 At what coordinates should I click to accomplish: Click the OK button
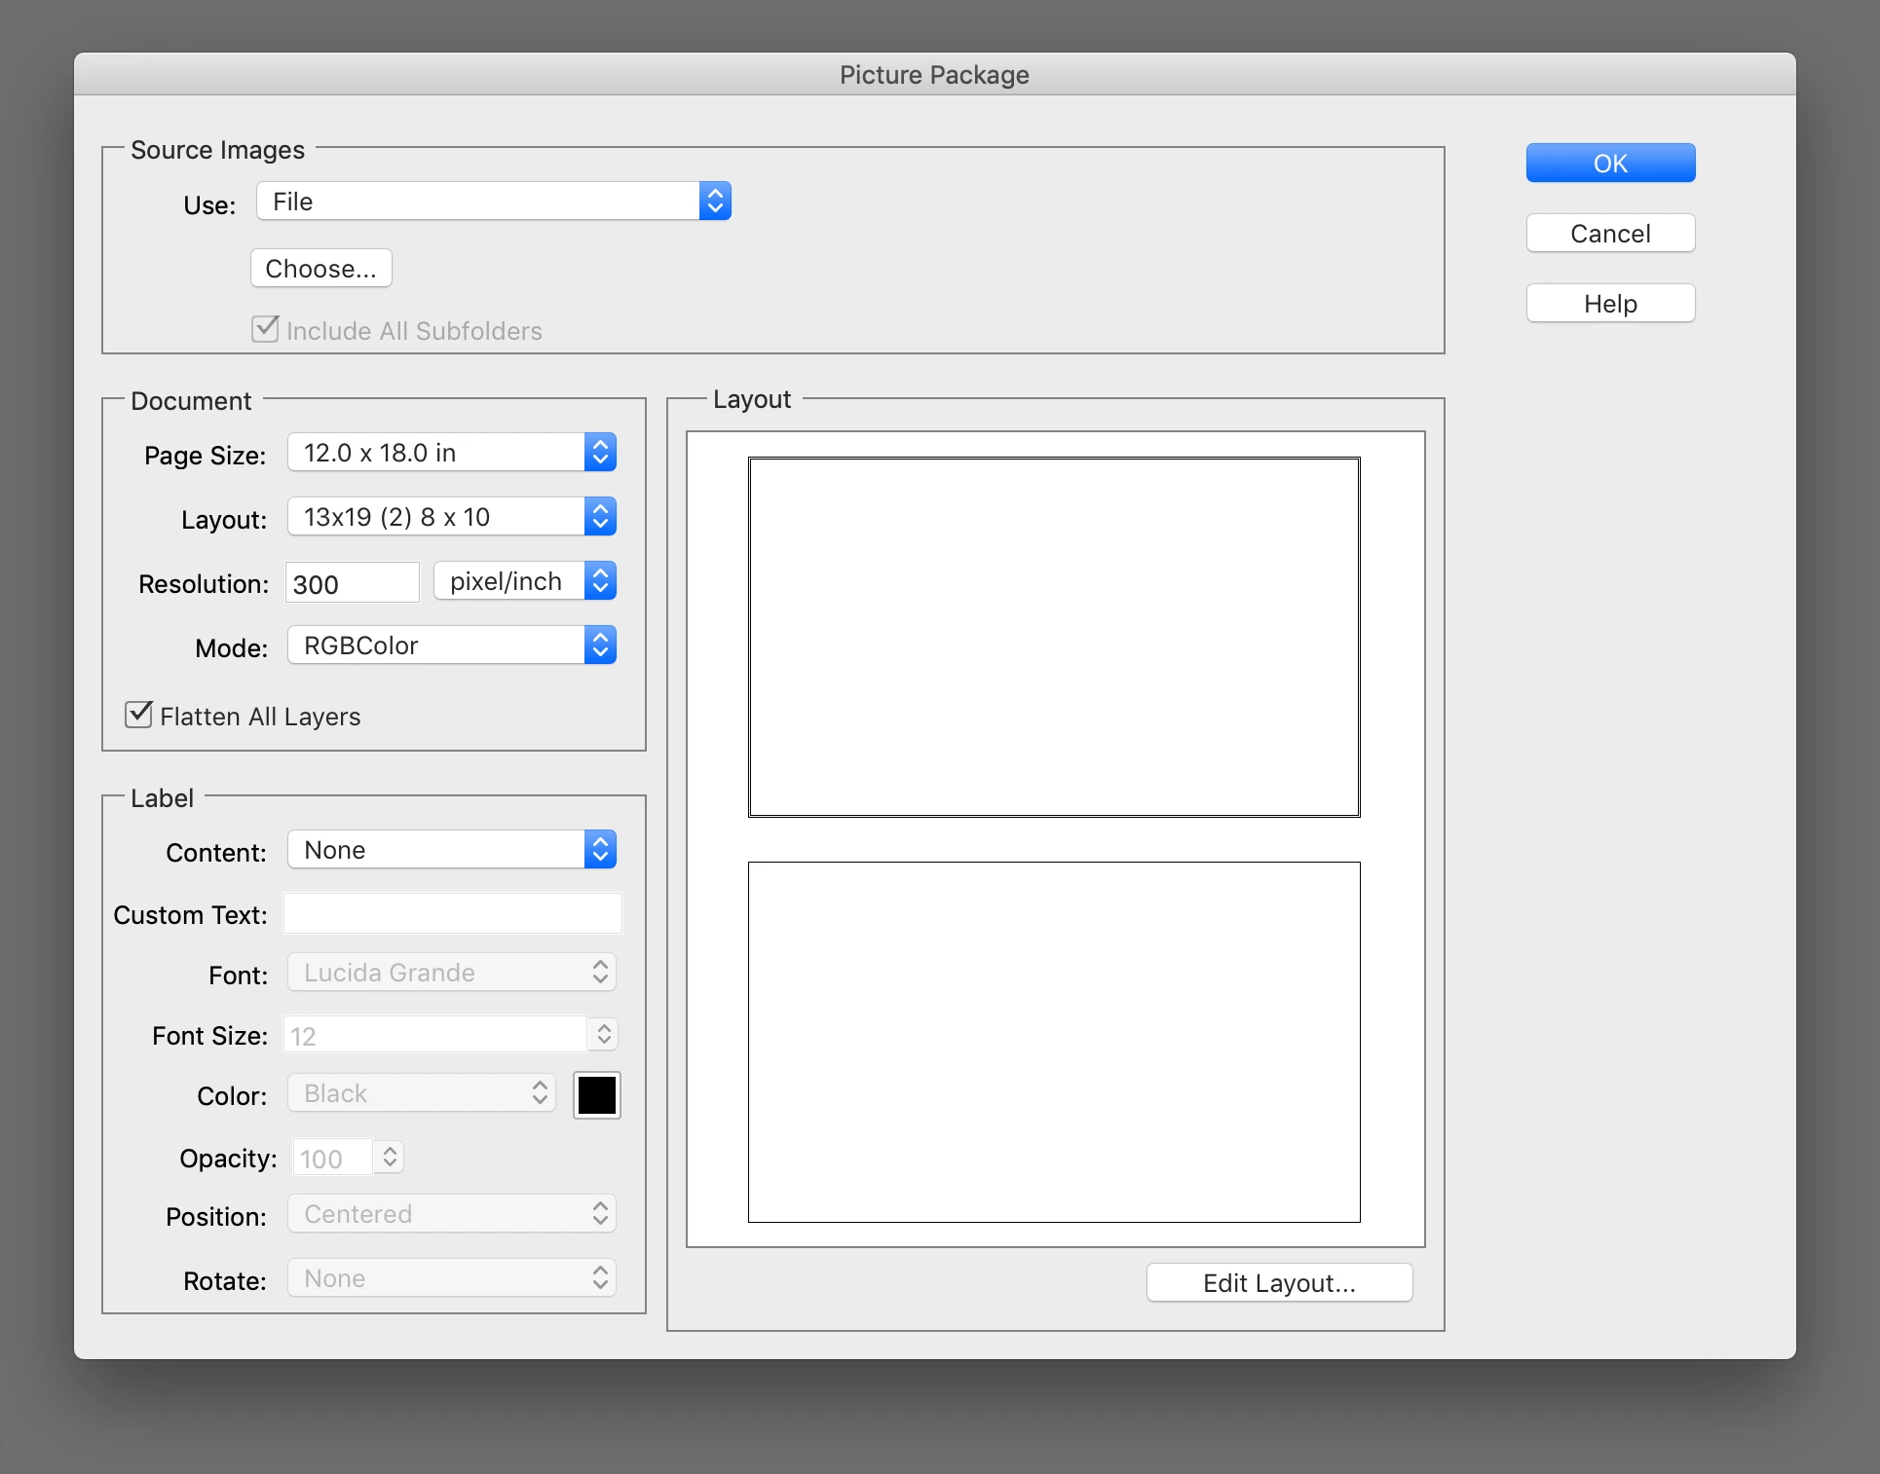click(1609, 163)
